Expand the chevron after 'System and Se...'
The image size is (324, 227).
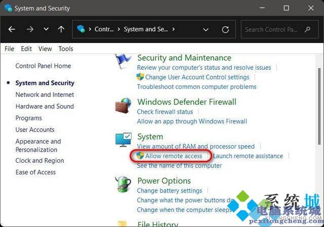173,29
